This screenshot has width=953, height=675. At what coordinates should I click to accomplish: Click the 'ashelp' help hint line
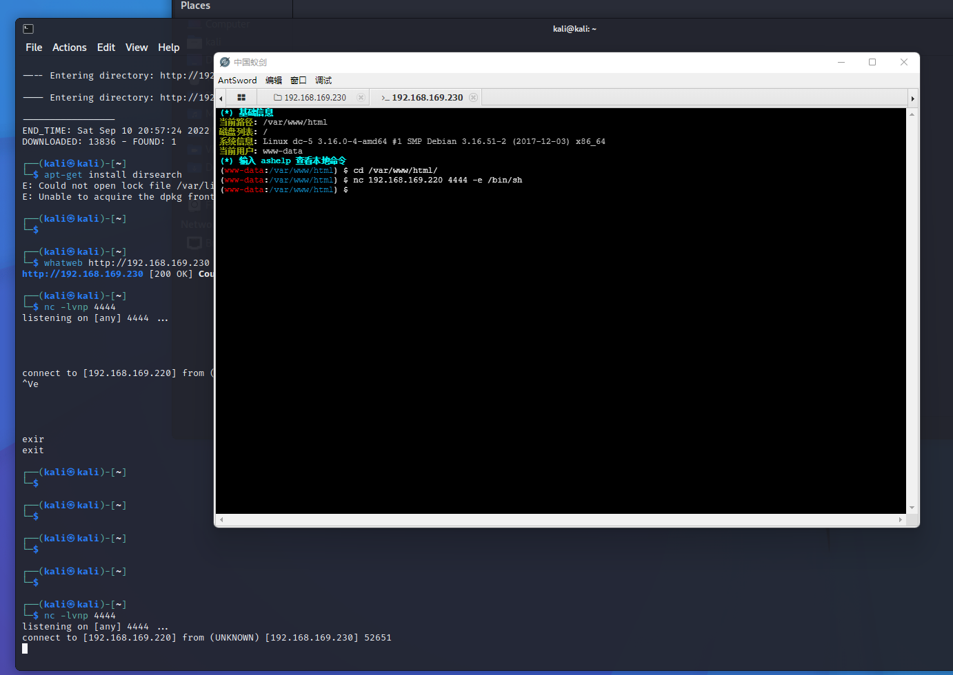(x=283, y=161)
